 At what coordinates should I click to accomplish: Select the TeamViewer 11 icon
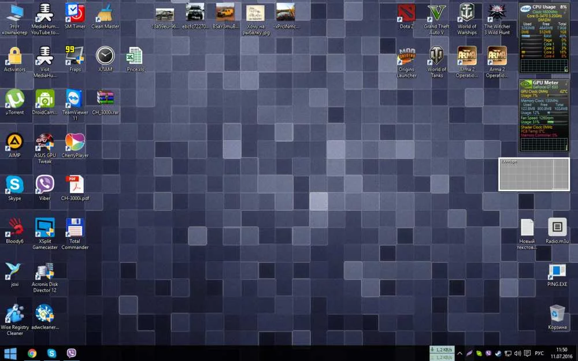coord(75,105)
